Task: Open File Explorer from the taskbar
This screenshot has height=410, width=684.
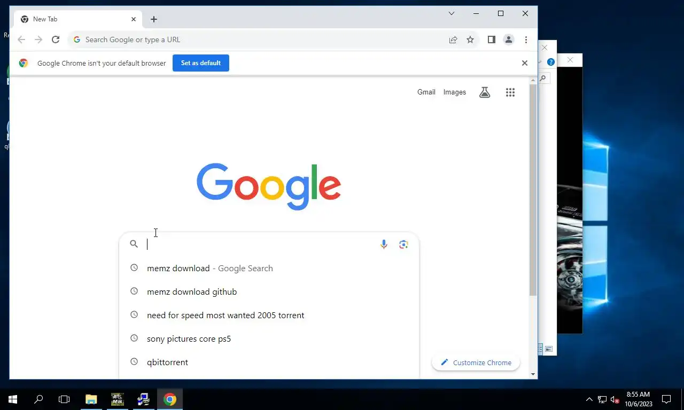Action: (x=91, y=399)
